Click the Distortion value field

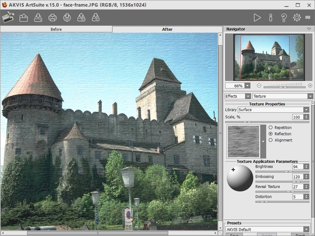tap(298, 197)
